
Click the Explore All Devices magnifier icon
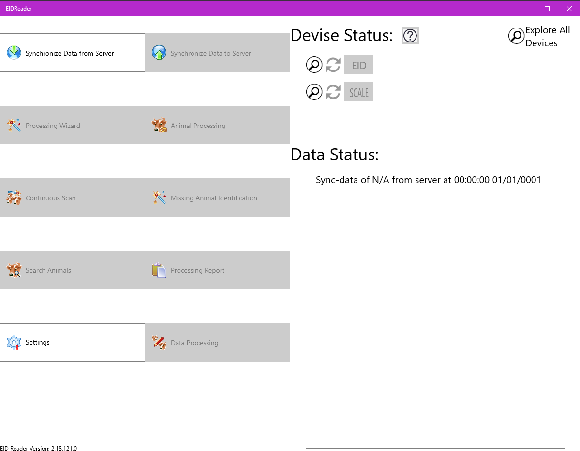[516, 36]
